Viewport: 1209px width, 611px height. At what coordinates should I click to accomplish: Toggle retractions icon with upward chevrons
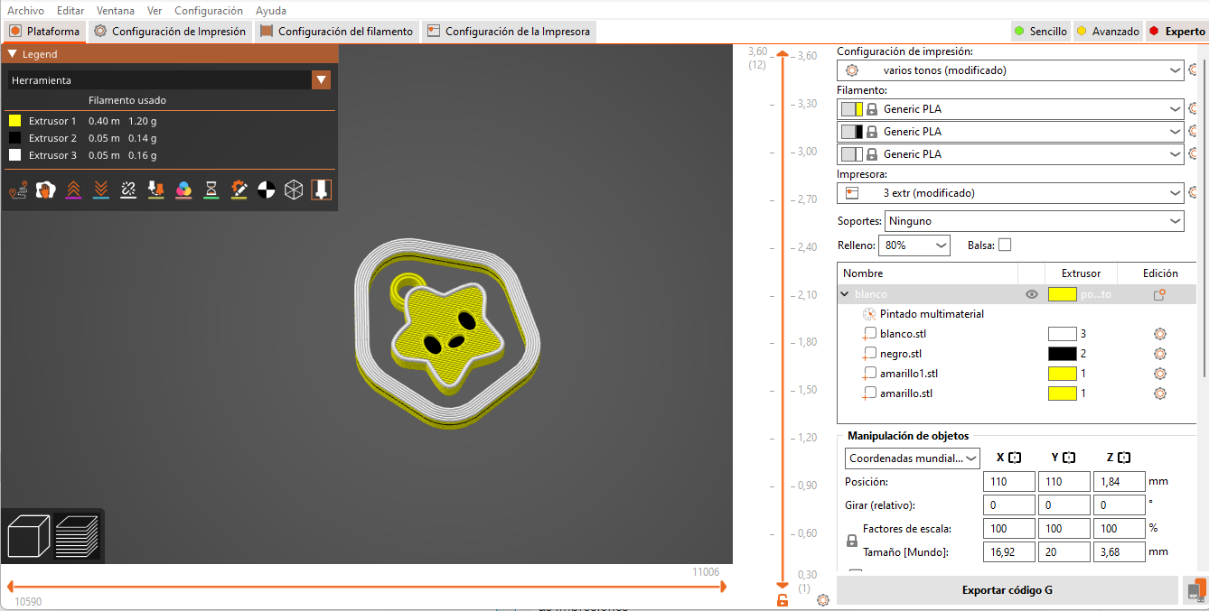tap(73, 190)
